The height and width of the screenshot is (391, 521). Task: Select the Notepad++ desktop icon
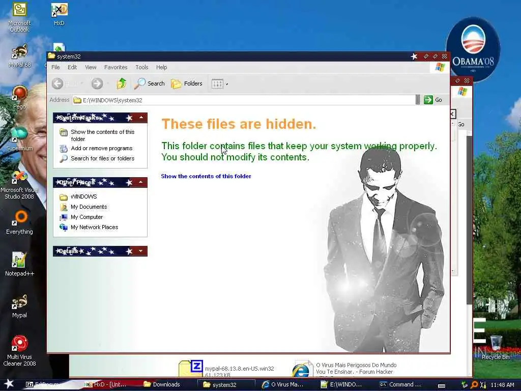[19, 264]
